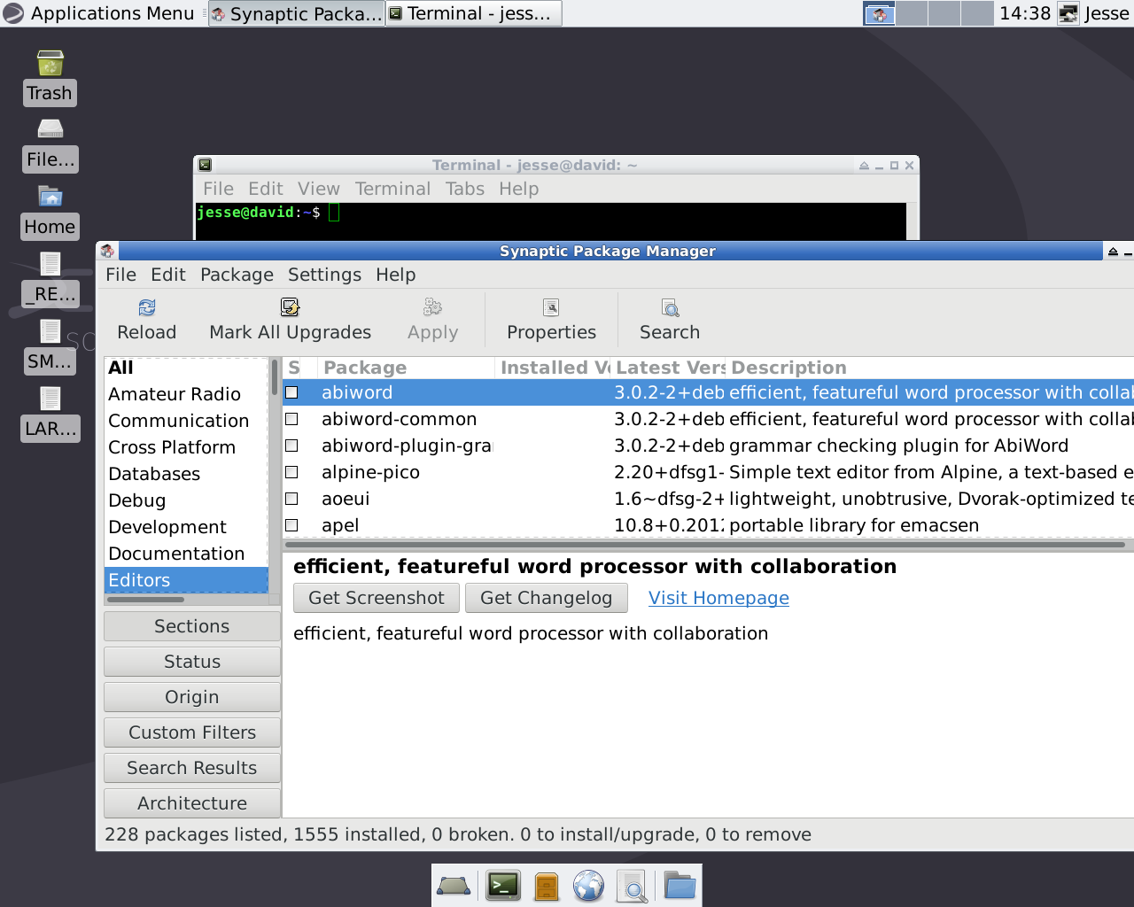Screen dimensions: 1134x907
Task: Open Synaptic Package menu
Action: coord(237,275)
